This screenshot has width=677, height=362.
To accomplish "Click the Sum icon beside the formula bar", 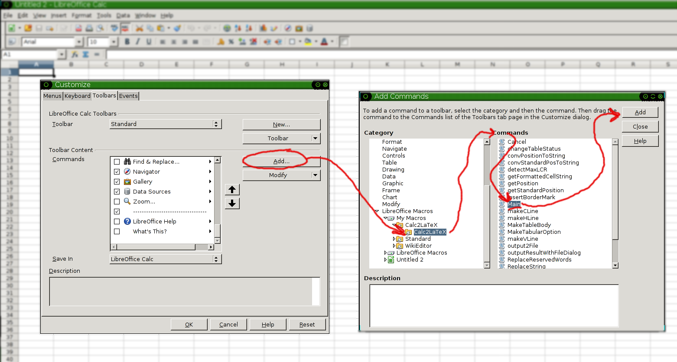I will 86,54.
